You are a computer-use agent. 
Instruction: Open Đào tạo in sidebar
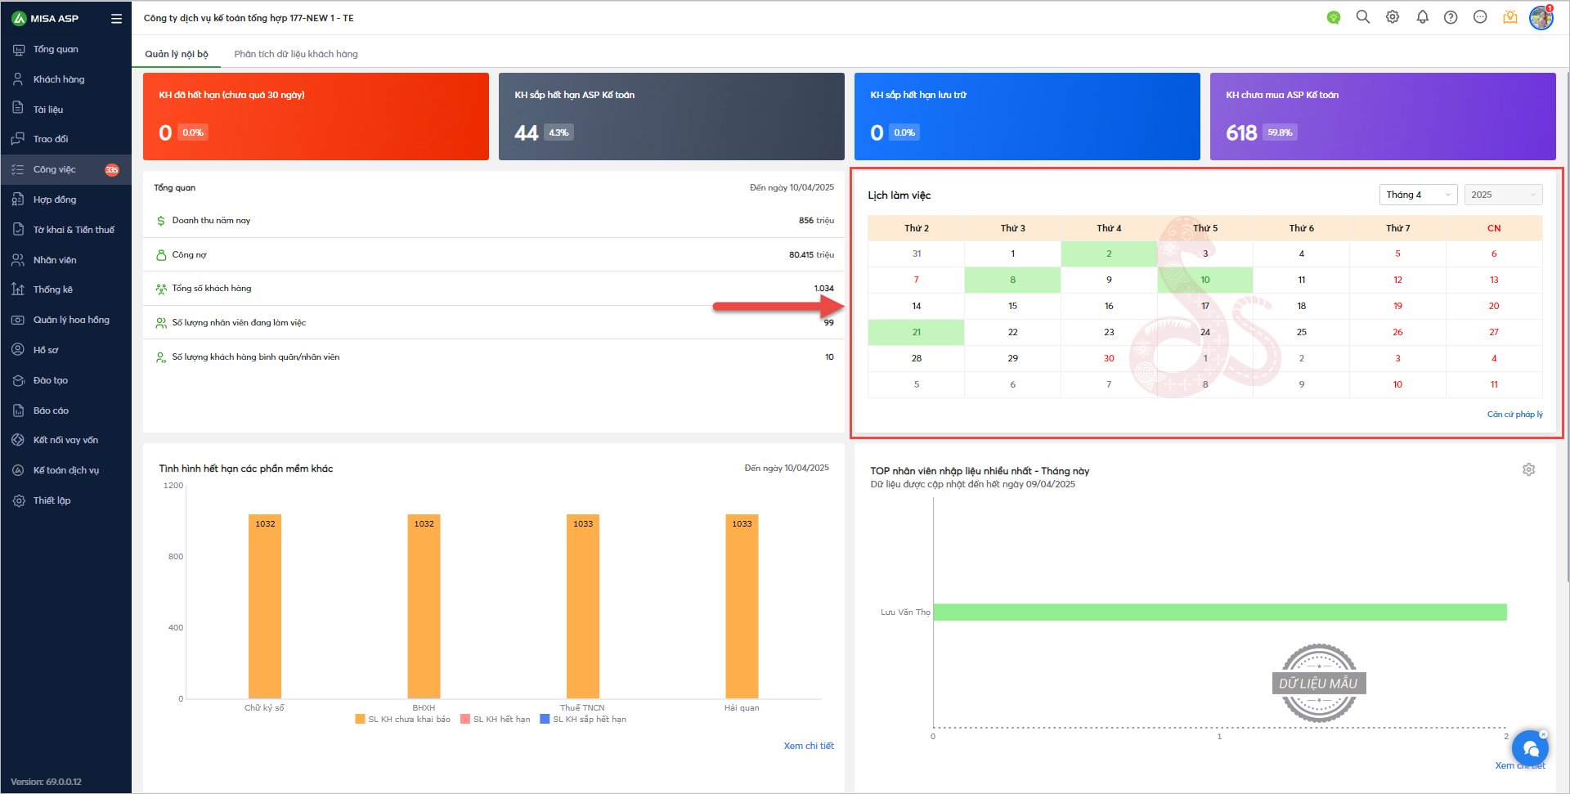(x=65, y=380)
